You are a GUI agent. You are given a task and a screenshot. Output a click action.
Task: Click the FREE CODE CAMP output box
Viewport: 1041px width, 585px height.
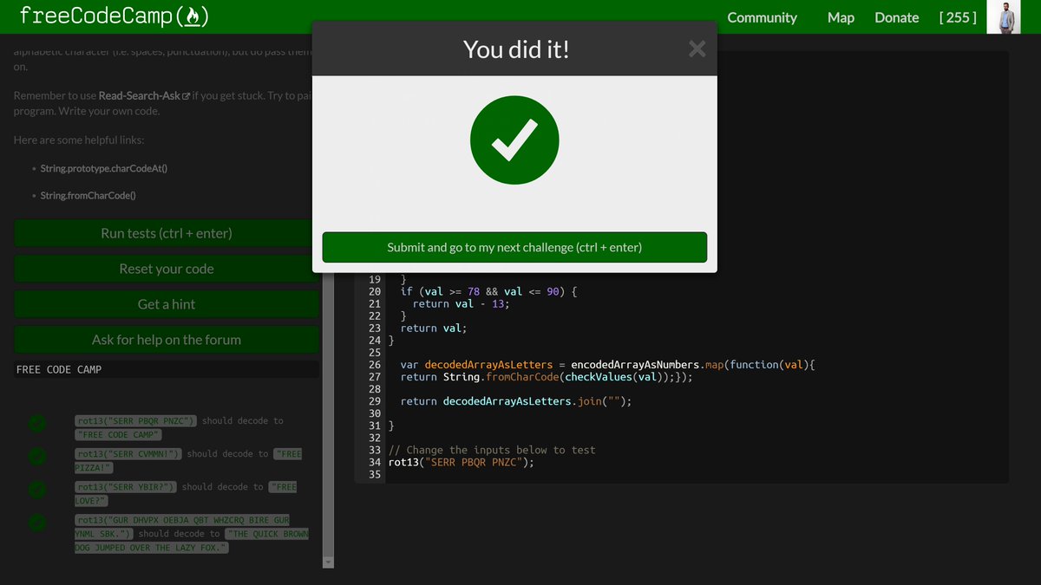pos(167,369)
